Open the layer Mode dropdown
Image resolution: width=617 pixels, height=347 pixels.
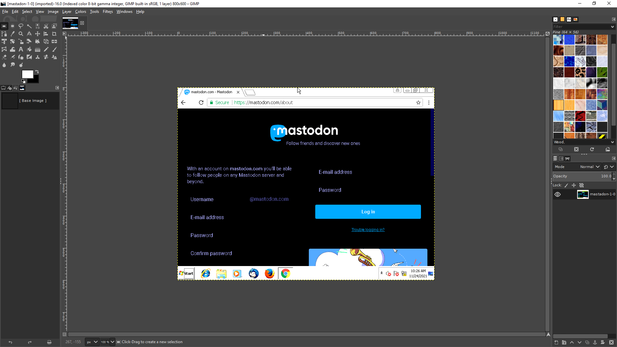[590, 167]
